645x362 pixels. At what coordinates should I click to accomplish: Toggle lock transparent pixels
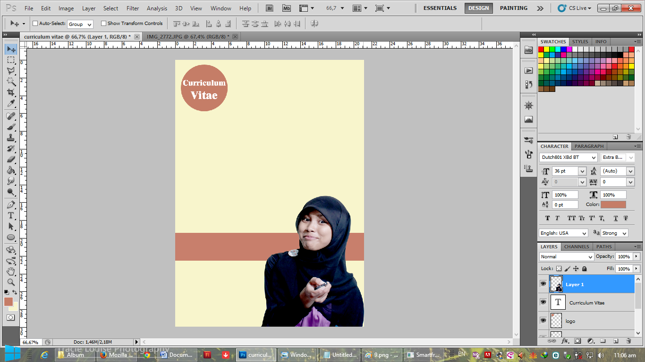(559, 269)
